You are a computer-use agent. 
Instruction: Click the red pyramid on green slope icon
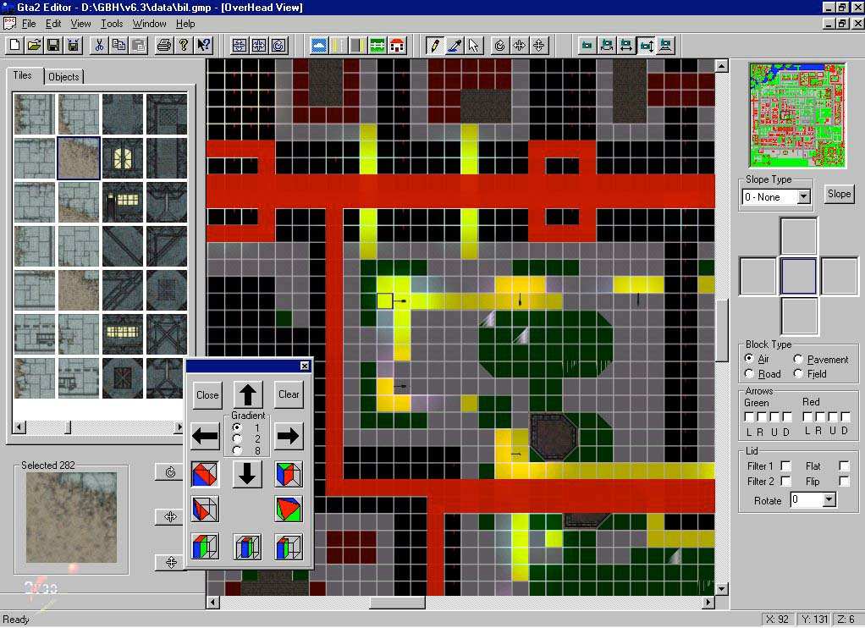point(289,509)
